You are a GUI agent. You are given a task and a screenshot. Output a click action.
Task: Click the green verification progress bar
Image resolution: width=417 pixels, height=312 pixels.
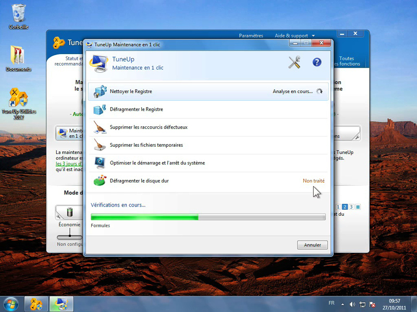point(208,217)
